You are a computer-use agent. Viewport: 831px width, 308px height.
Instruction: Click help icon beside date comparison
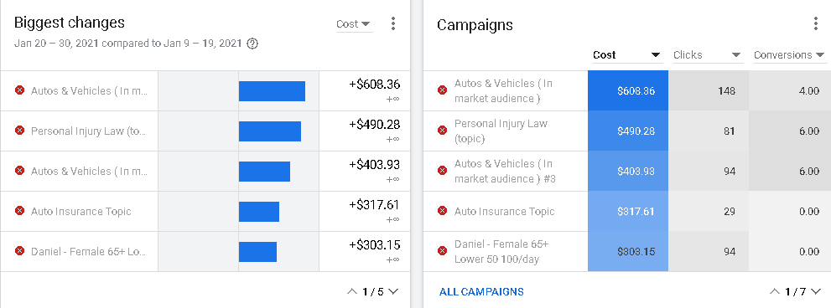coord(252,44)
